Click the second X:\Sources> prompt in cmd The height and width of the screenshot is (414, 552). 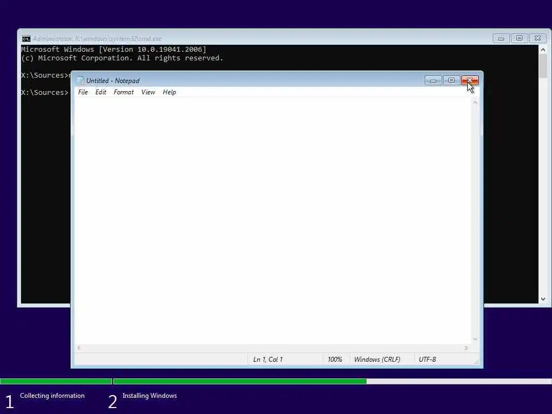(x=45, y=92)
